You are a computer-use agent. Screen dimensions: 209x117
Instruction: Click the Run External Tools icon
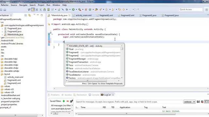pos(80,9)
